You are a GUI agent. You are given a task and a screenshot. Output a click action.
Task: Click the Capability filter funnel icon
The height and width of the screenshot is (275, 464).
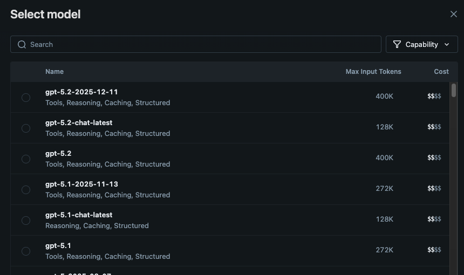coord(397,44)
